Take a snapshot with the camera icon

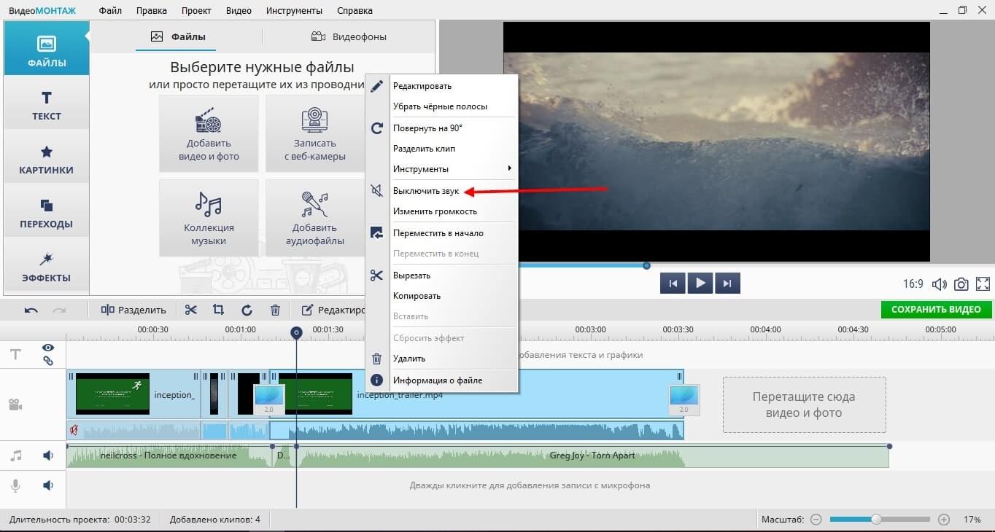pos(961,284)
